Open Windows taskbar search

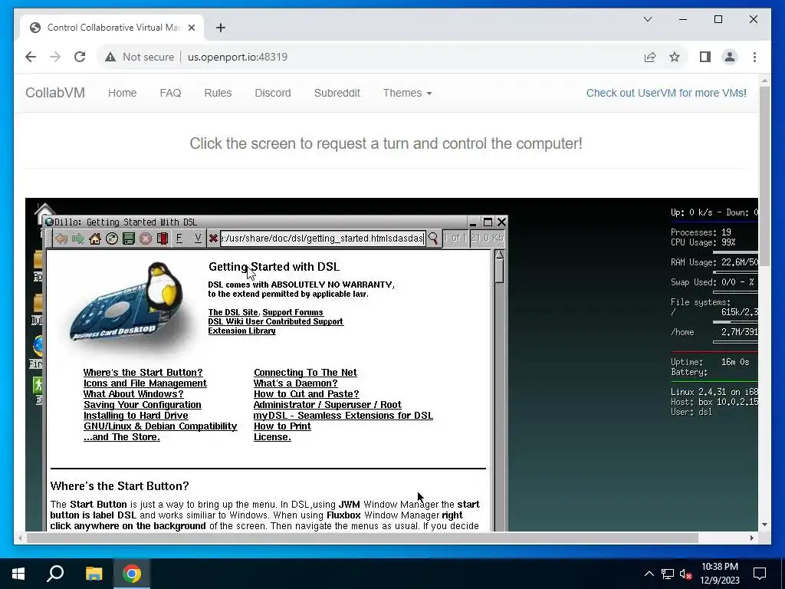tap(55, 574)
